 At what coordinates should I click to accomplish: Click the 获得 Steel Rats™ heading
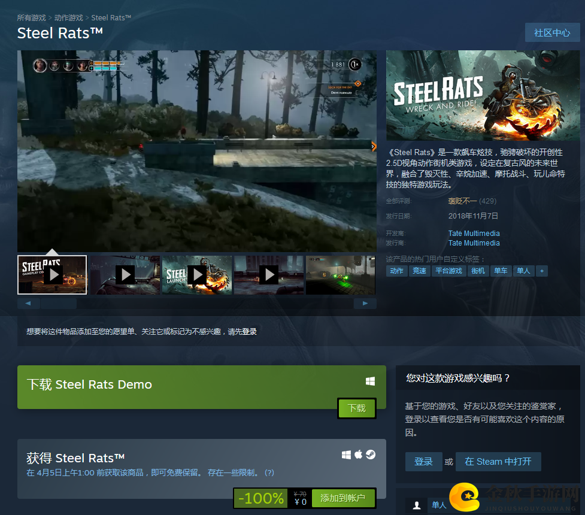(x=75, y=458)
